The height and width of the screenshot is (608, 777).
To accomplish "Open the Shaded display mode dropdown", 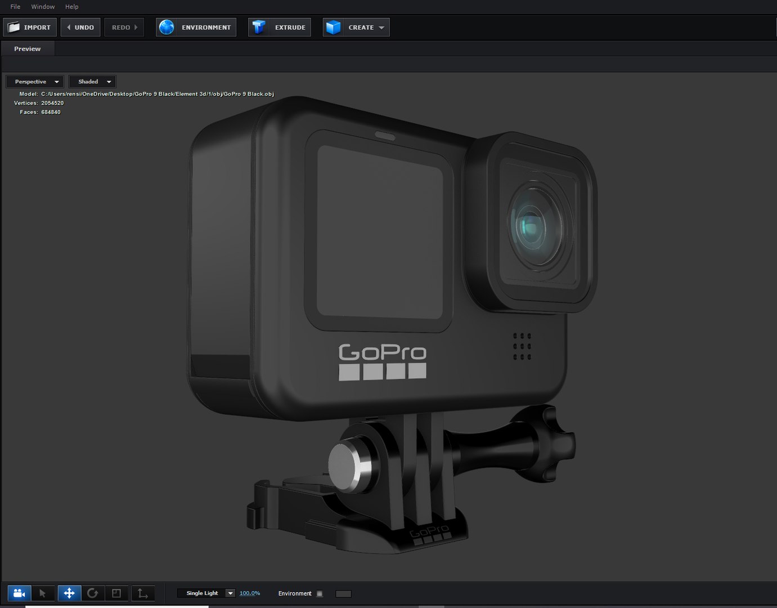I will pos(92,82).
